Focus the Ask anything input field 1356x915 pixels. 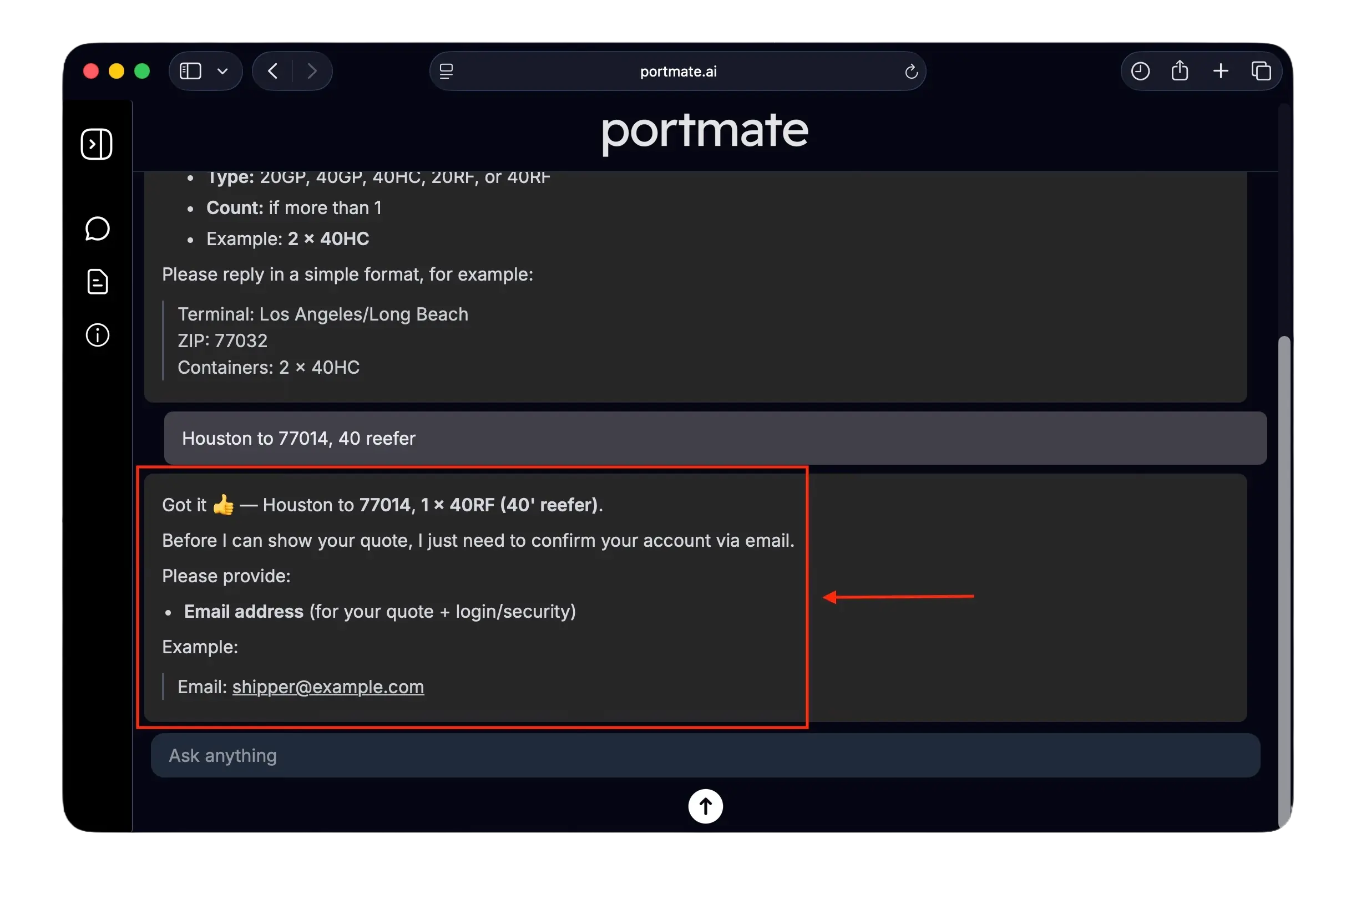point(705,755)
